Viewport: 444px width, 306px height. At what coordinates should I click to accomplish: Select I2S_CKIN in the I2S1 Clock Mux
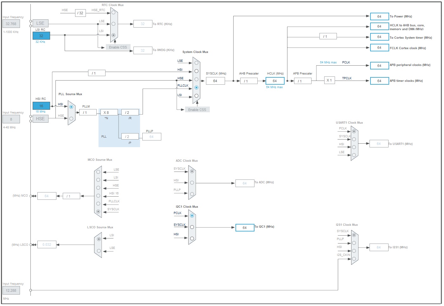pyautogui.click(x=354, y=259)
